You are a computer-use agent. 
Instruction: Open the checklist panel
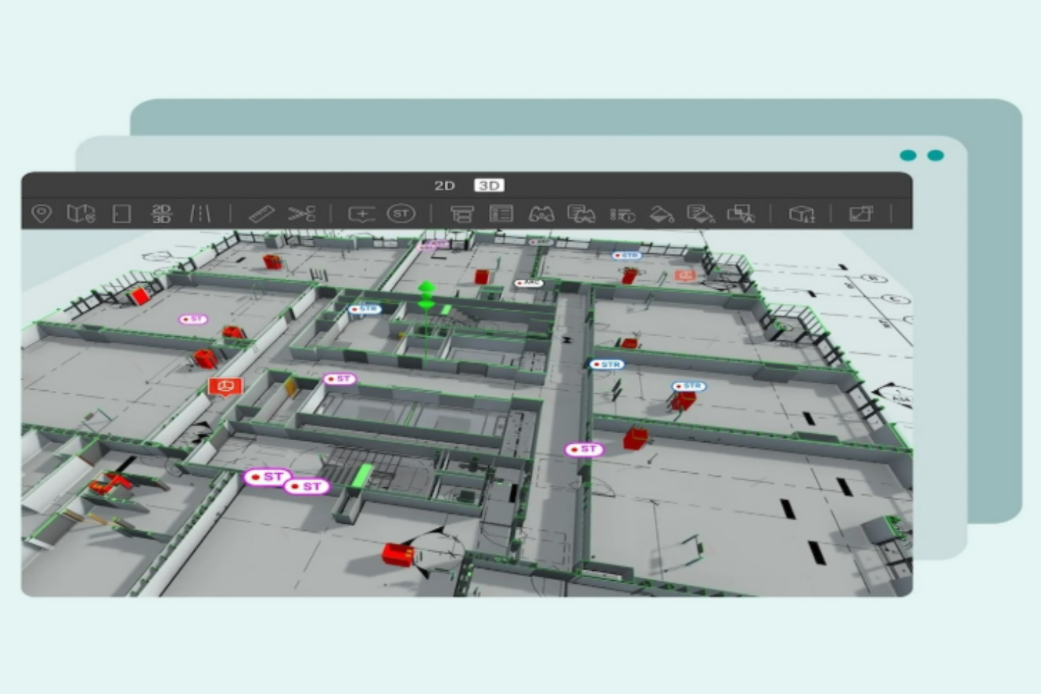pyautogui.click(x=501, y=214)
